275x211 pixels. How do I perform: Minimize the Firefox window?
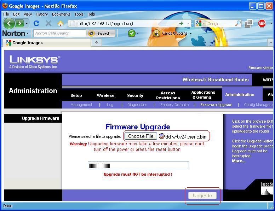252,6
